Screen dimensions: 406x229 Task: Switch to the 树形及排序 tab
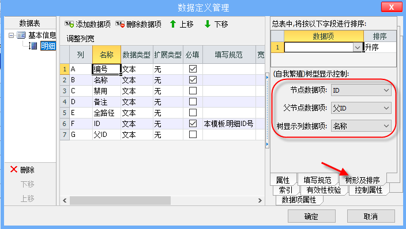(363, 180)
